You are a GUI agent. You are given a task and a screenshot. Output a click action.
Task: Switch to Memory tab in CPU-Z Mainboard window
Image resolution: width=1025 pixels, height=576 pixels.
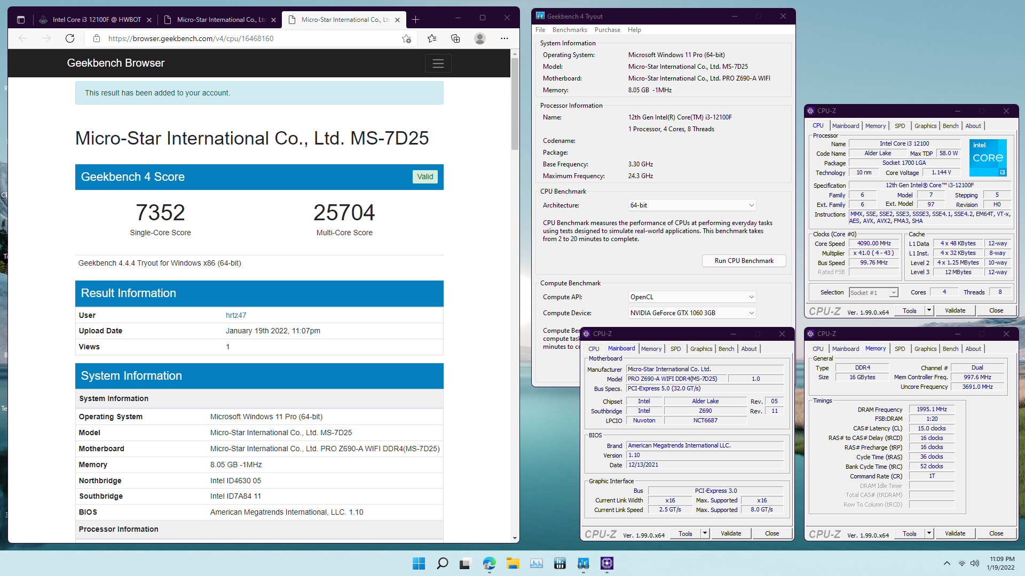point(651,349)
